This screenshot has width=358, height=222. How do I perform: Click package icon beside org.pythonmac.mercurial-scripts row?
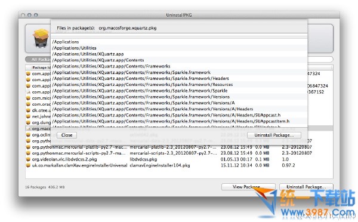pos(28,153)
